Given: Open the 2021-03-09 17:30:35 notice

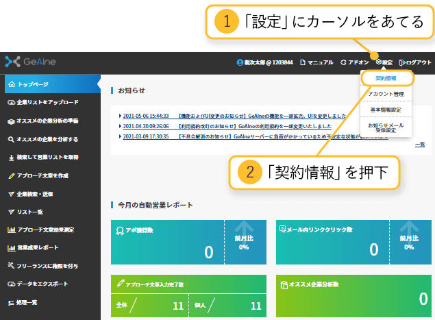Looking at the screenshot, I should 256,136.
